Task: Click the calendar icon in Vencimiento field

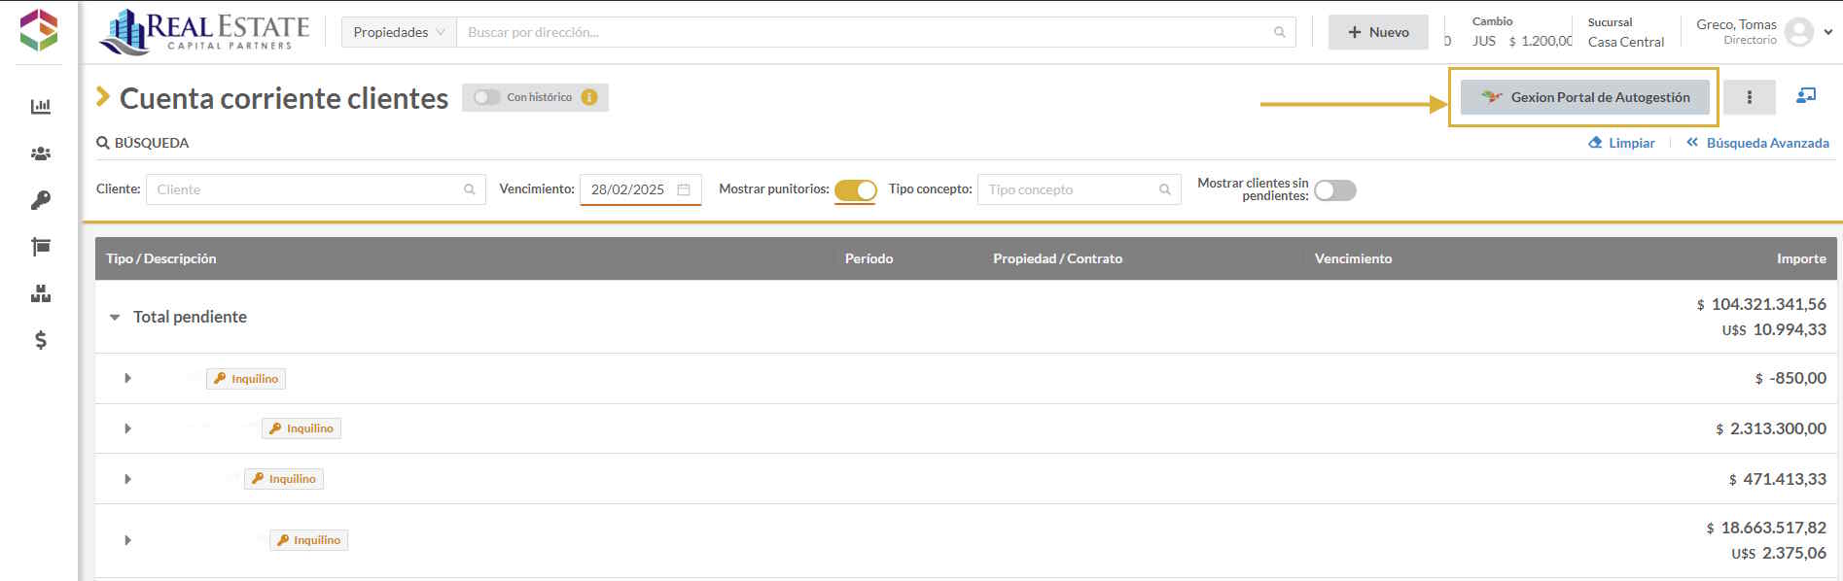Action: (684, 189)
